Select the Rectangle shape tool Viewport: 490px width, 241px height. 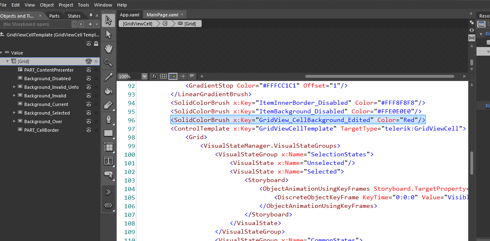[108, 133]
